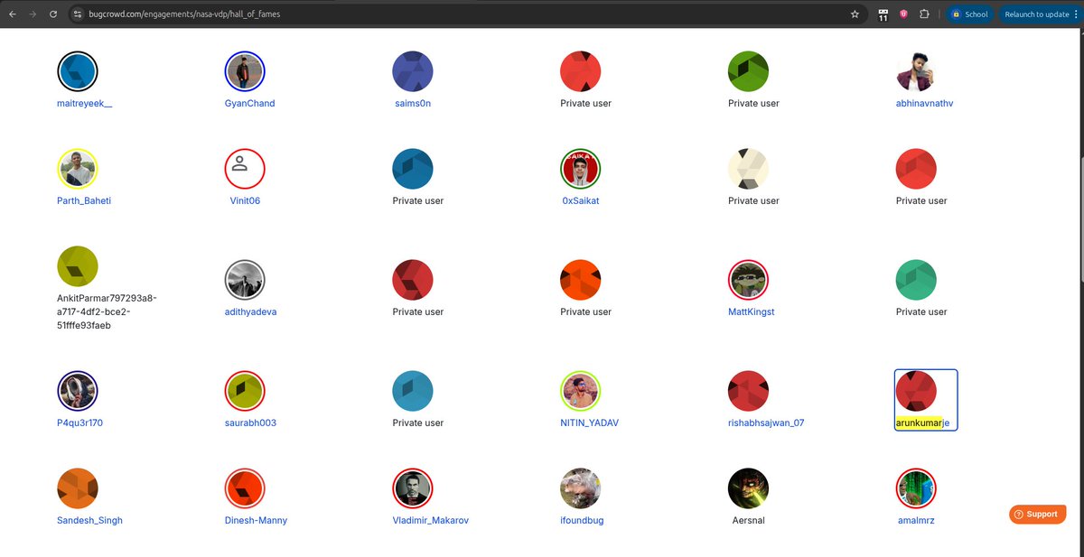Click NITIN_YADAV's avatar photo
The height and width of the screenshot is (557, 1084).
coord(581,391)
